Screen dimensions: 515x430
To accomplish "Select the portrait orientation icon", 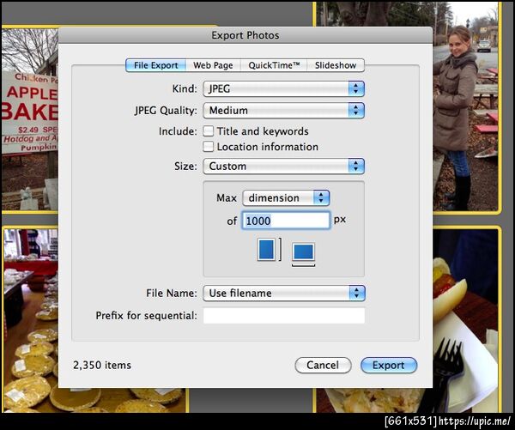I will pyautogui.click(x=266, y=250).
